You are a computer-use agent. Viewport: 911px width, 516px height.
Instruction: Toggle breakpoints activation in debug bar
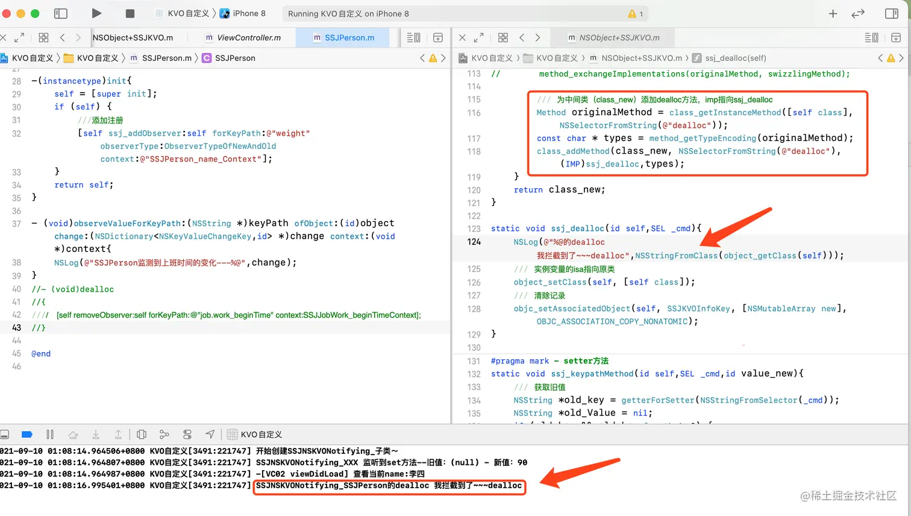27,434
